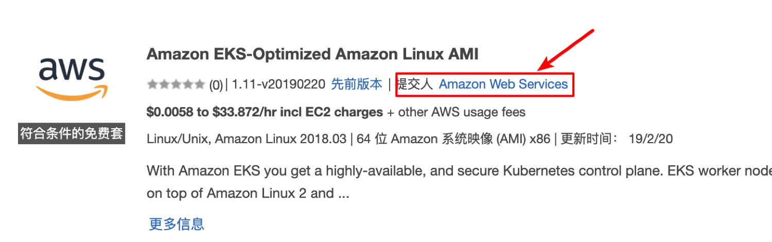
Task: Open the Amazon Web Services submitter link
Action: [x=503, y=84]
